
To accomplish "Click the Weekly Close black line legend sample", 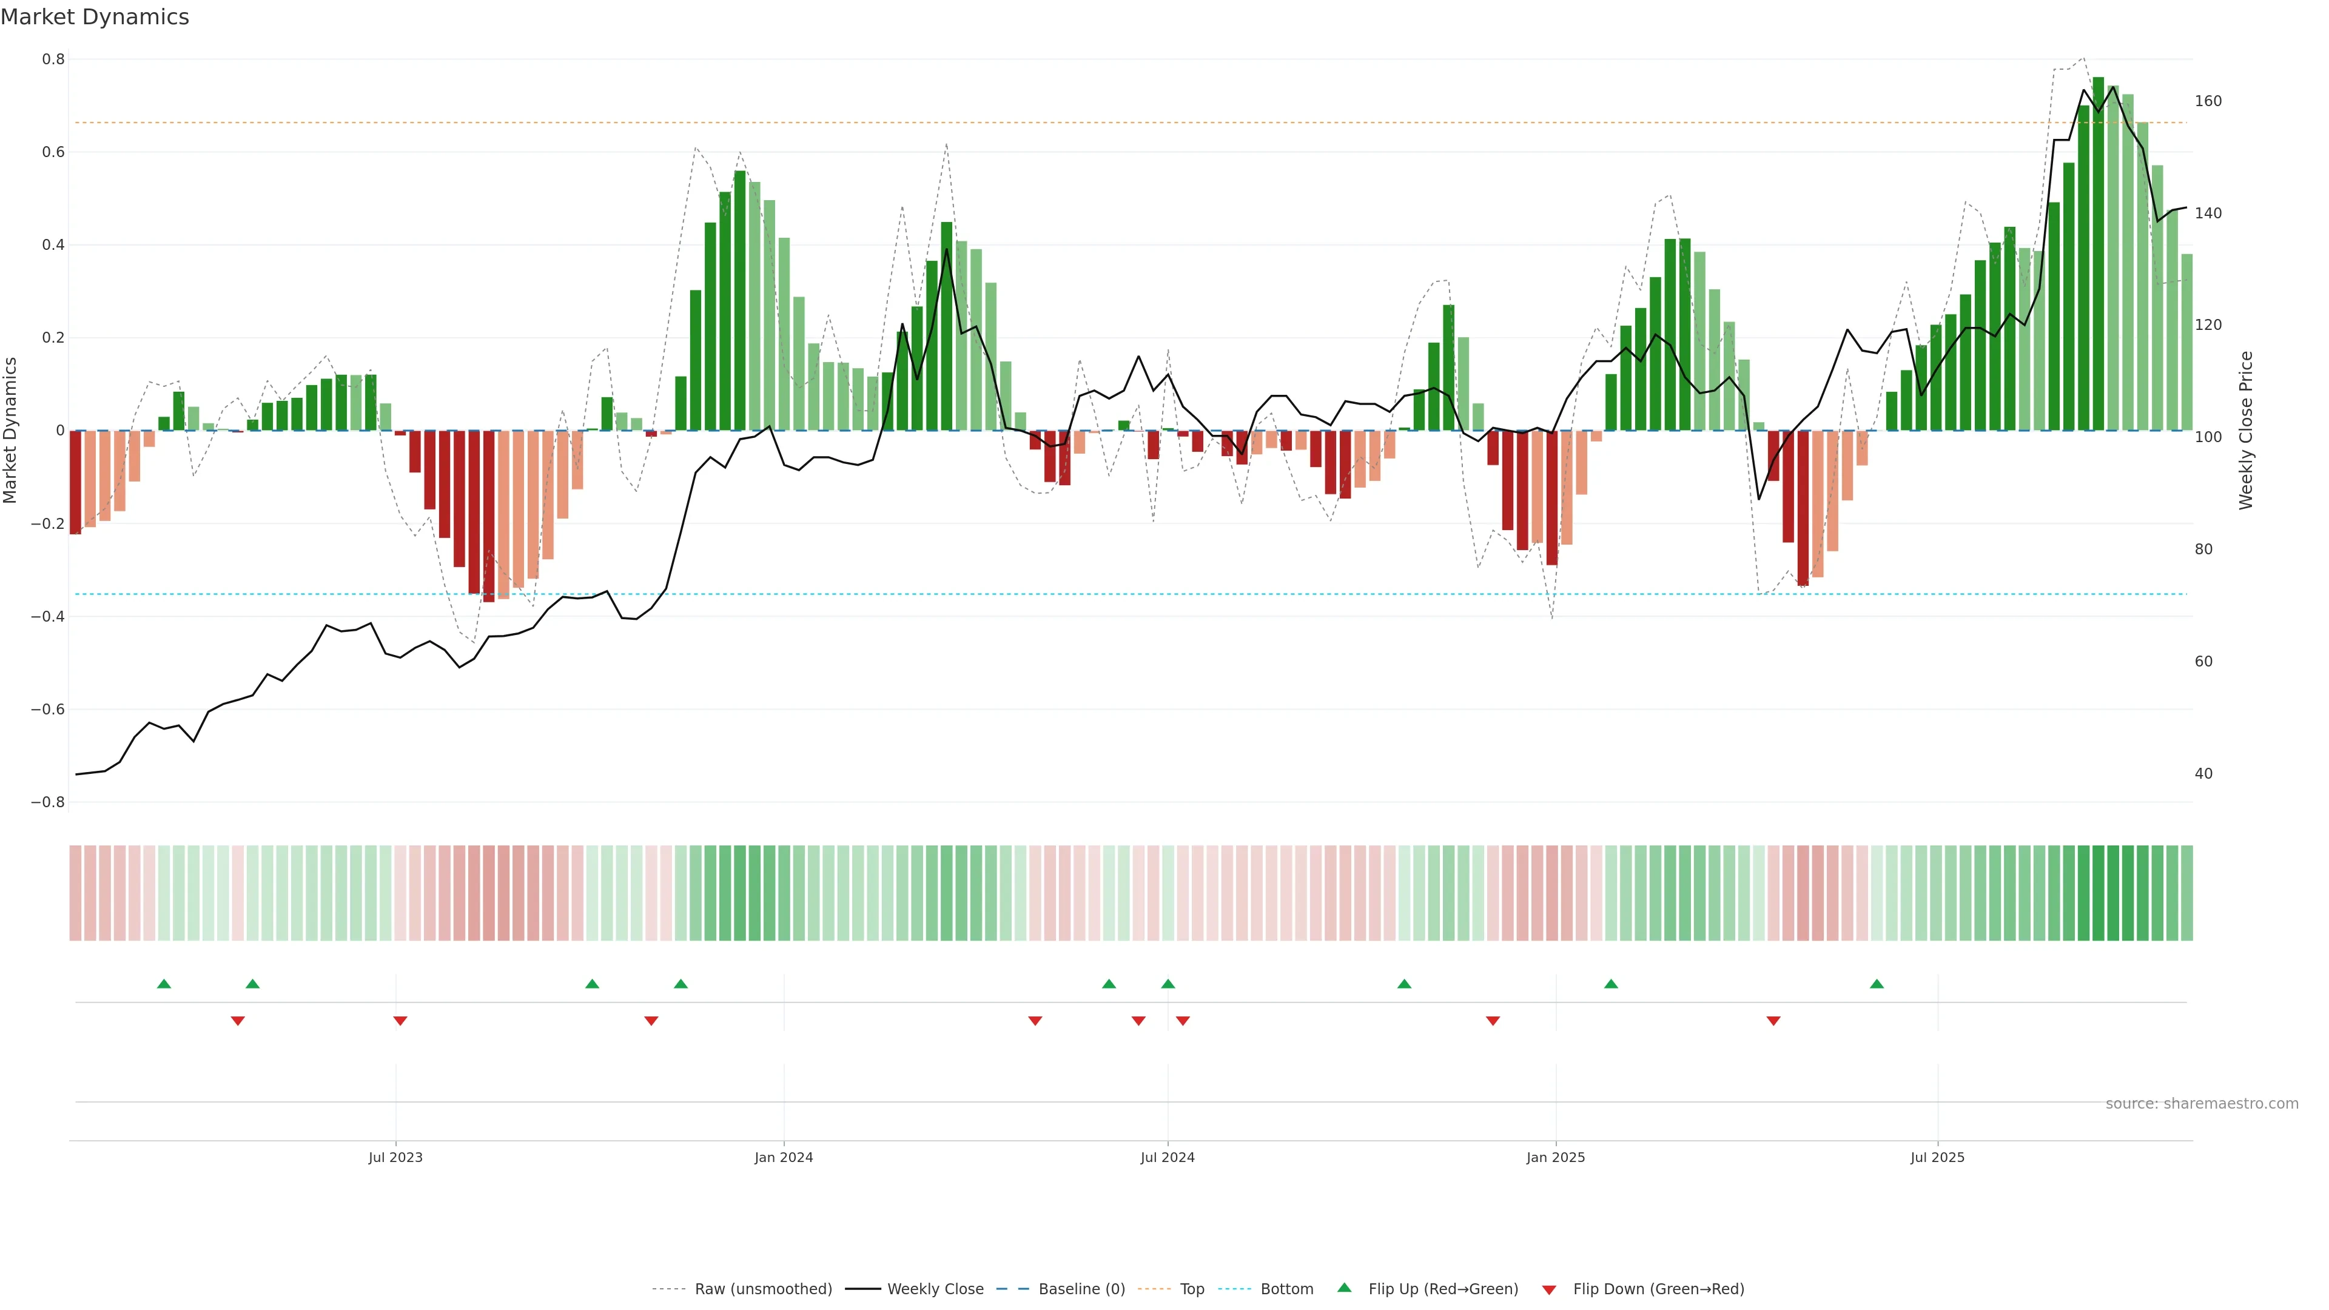I will pyautogui.click(x=862, y=1289).
